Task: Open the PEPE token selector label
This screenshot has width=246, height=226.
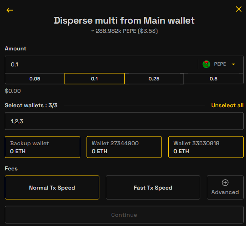Action: tap(220, 64)
